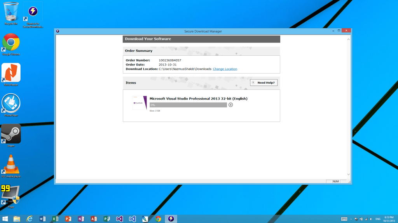
Task: Open Access from the taskbar
Action: click(94, 219)
